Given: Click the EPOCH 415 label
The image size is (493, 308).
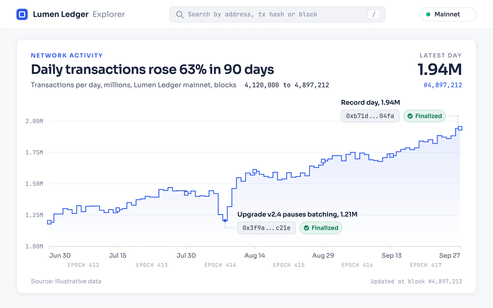Looking at the screenshot, I should [x=289, y=265].
